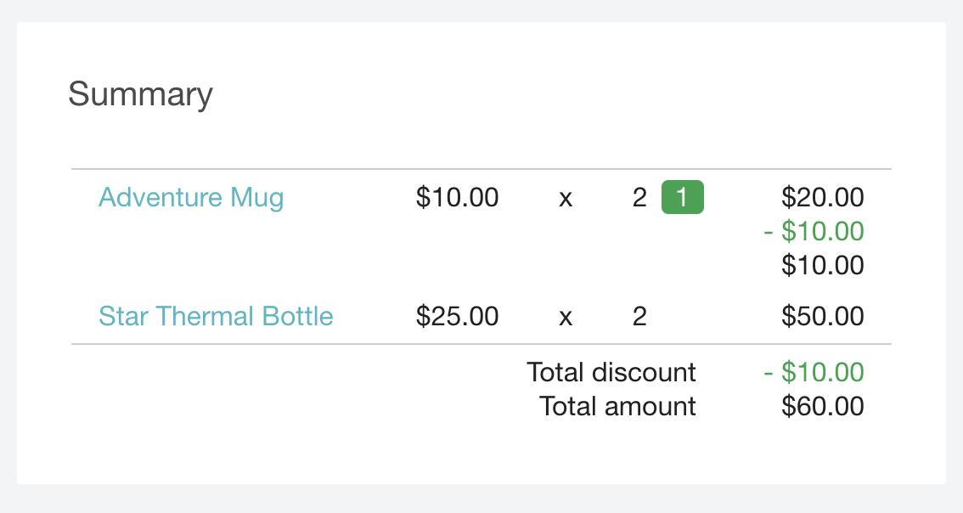
Task: Click the Total amount label
Action: pyautogui.click(x=617, y=406)
